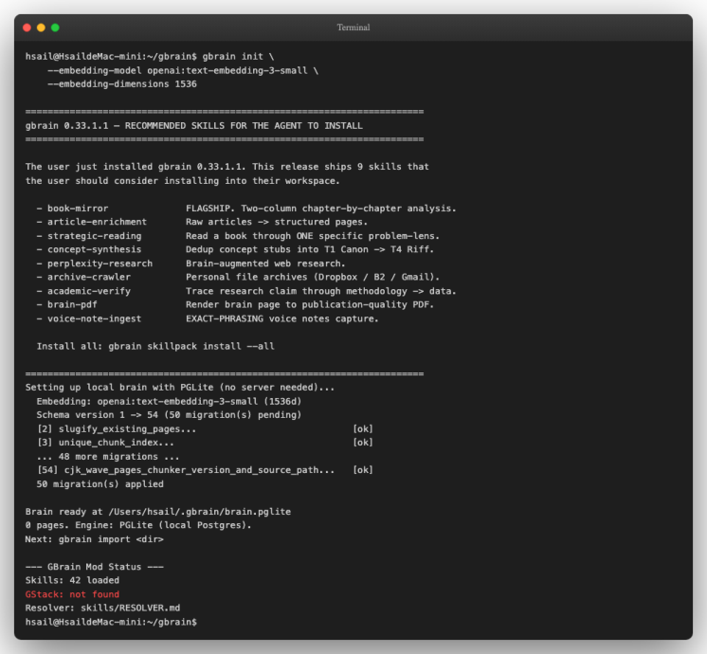Click red 'GStack: not found' warning
Image resolution: width=707 pixels, height=654 pixels.
click(x=72, y=594)
